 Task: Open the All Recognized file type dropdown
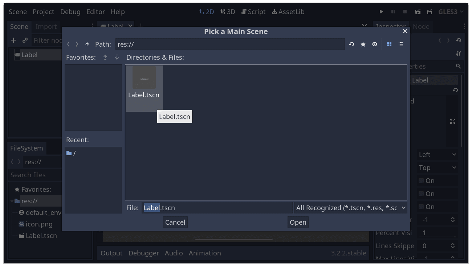pos(350,208)
